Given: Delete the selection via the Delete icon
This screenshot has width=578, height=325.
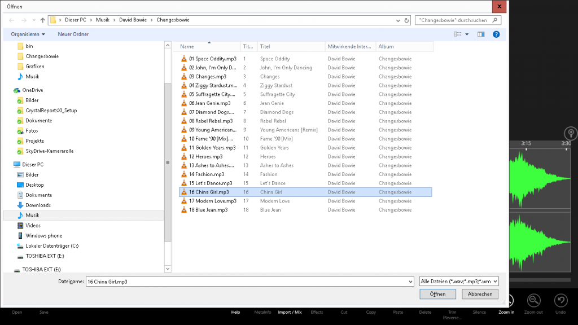Looking at the screenshot, I should pos(424,312).
